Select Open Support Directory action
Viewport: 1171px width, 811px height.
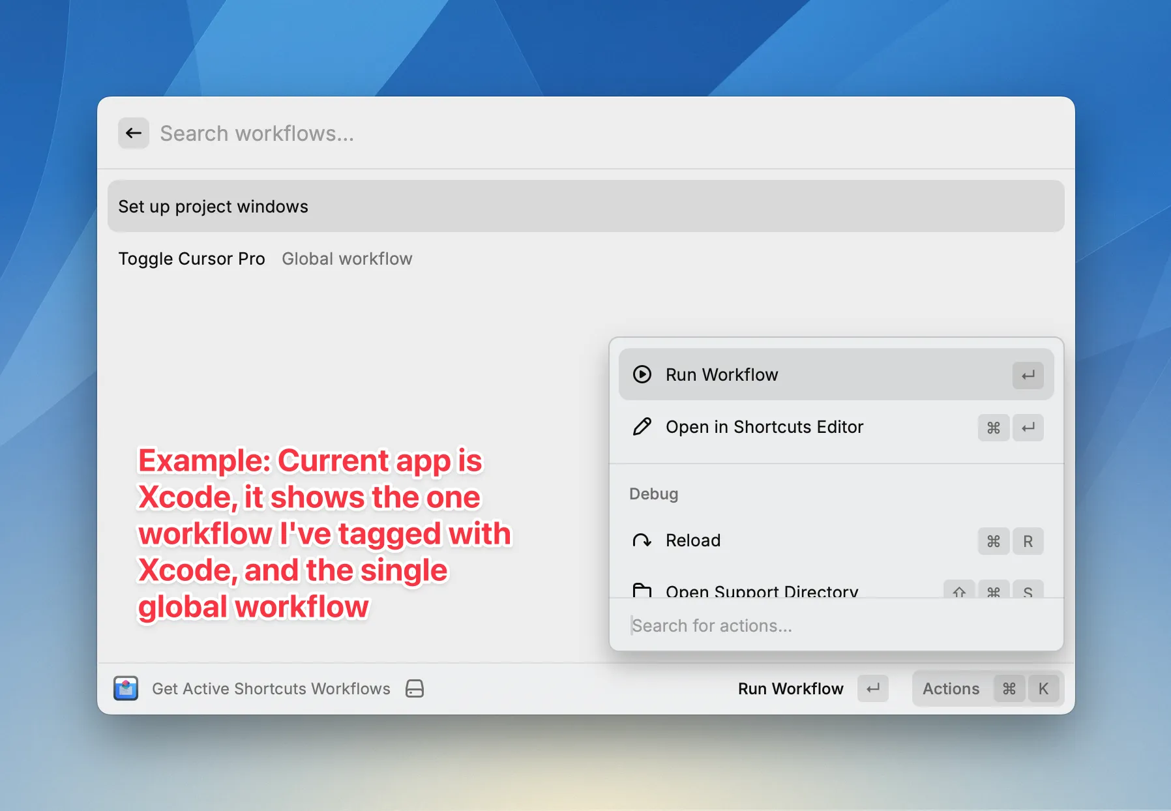click(x=836, y=589)
